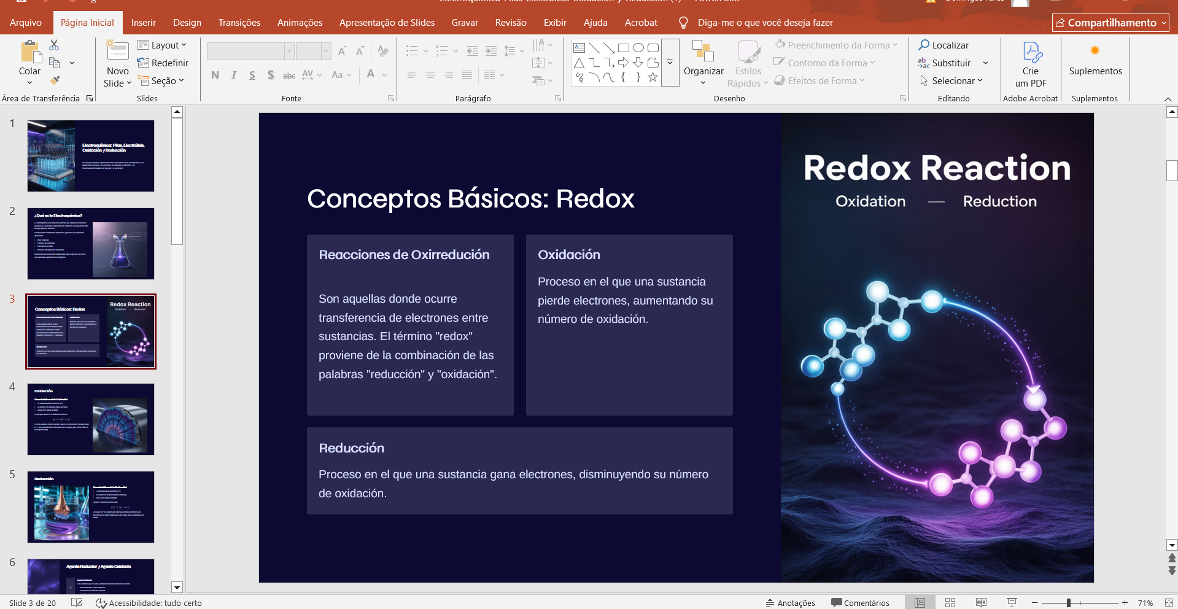Open the font size dropdown arrow
This screenshot has height=609, width=1178.
point(326,51)
